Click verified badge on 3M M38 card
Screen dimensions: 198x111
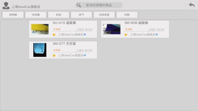pyautogui.click(x=156, y=34)
